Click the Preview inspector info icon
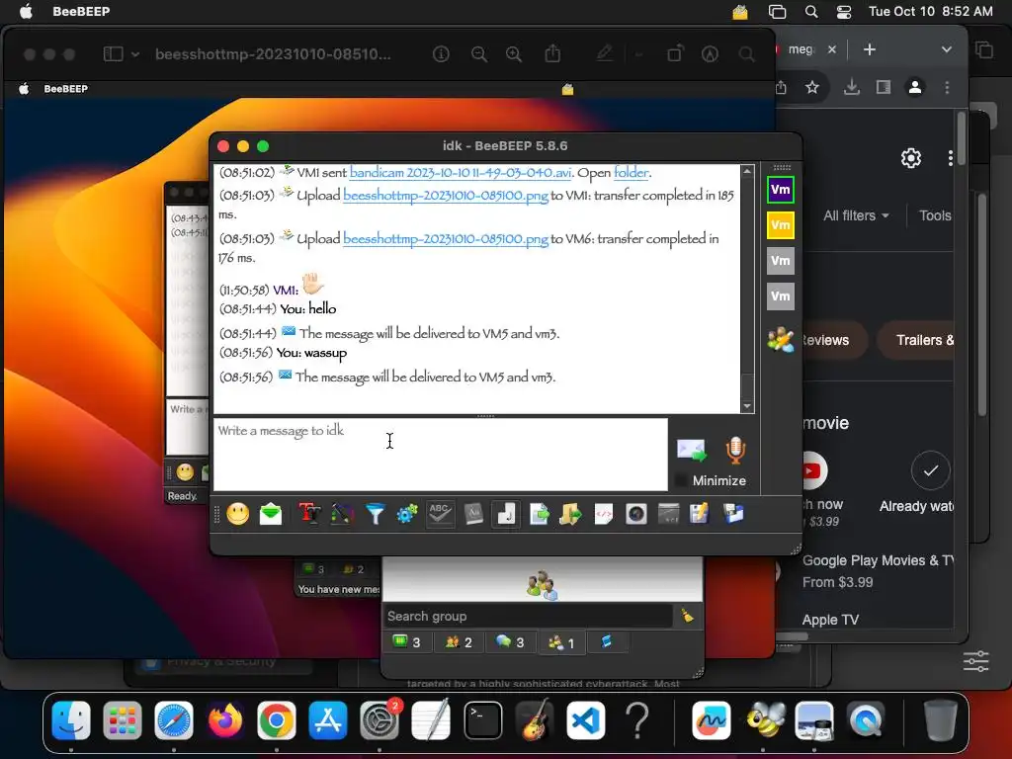 pyautogui.click(x=441, y=54)
